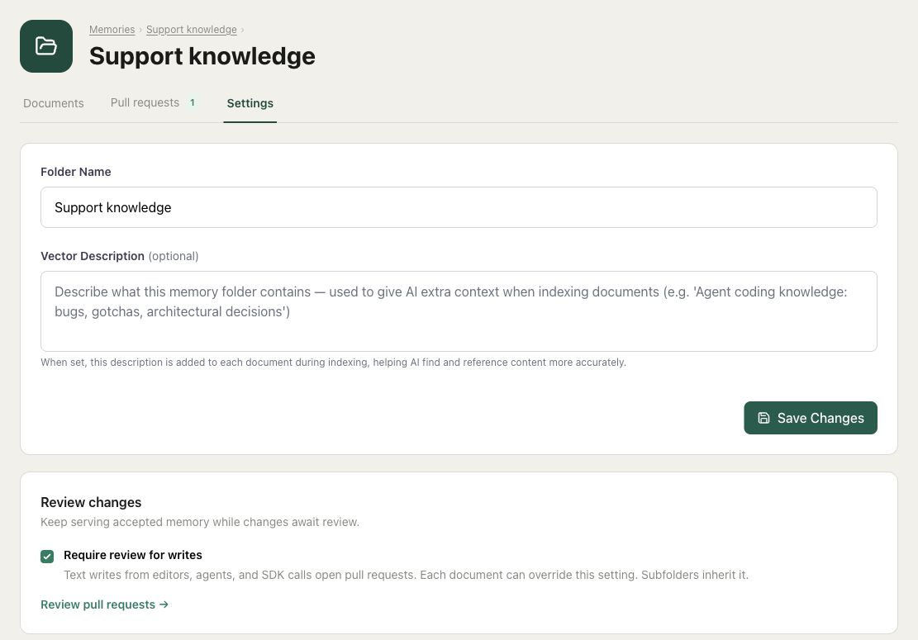This screenshot has height=640, width=918.
Task: Click the green open-folder icon
Action: [x=46, y=46]
